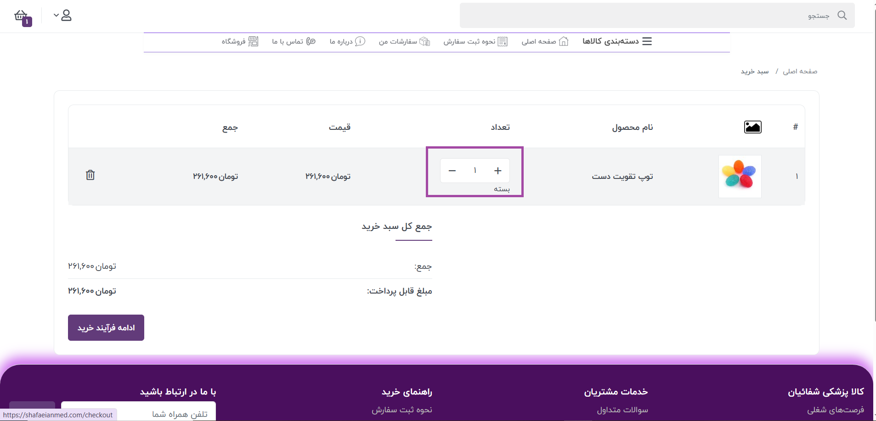
Task: Click the home icon next to صفحه اصلی
Action: click(x=564, y=41)
